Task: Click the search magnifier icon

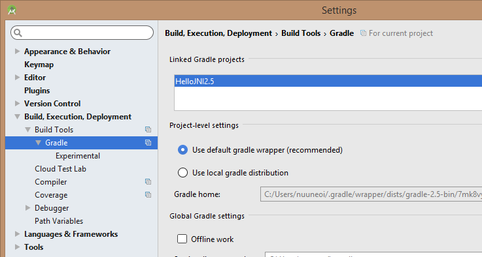Action: click(x=18, y=33)
